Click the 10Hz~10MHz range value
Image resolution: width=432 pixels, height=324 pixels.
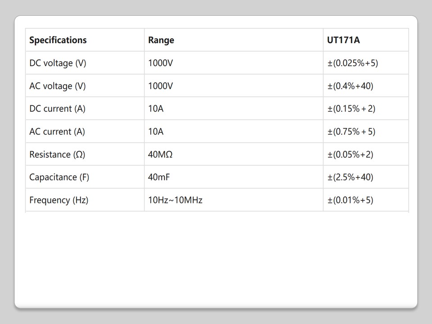click(x=175, y=200)
